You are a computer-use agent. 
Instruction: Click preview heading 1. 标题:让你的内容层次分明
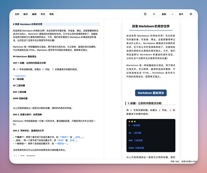[x=144, y=103]
